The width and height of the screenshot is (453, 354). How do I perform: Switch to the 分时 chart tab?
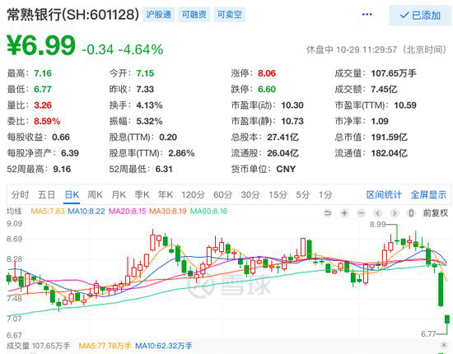click(x=20, y=194)
